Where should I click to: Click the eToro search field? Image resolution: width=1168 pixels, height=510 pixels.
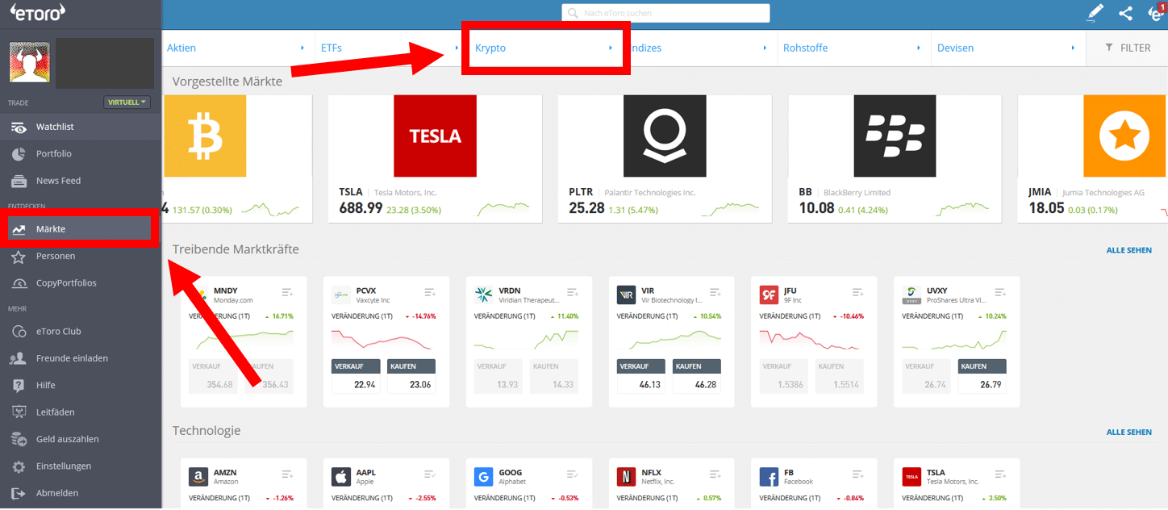(665, 13)
